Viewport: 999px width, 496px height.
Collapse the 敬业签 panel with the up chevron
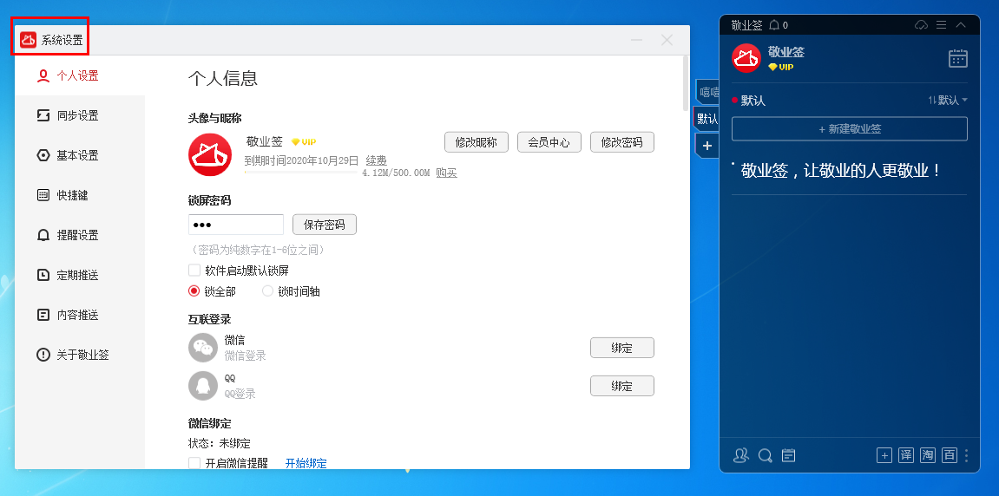961,25
